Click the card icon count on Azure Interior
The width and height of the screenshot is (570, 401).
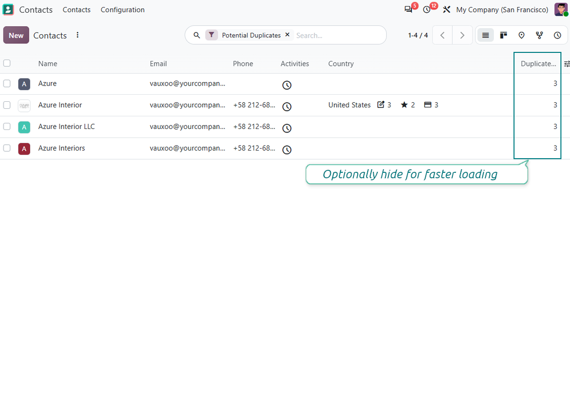pos(431,105)
